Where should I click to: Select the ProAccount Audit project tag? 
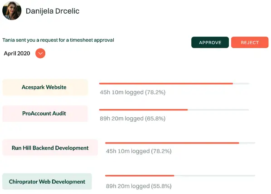coord(45,114)
